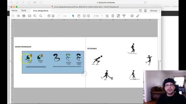186x104 pixels.
Task: Print the PDF document
Action: pos(24,16)
